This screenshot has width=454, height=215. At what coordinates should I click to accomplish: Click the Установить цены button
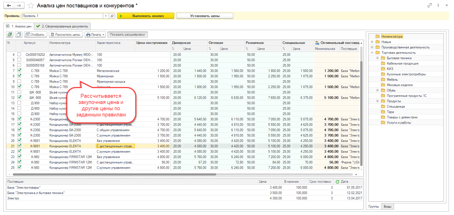point(205,16)
